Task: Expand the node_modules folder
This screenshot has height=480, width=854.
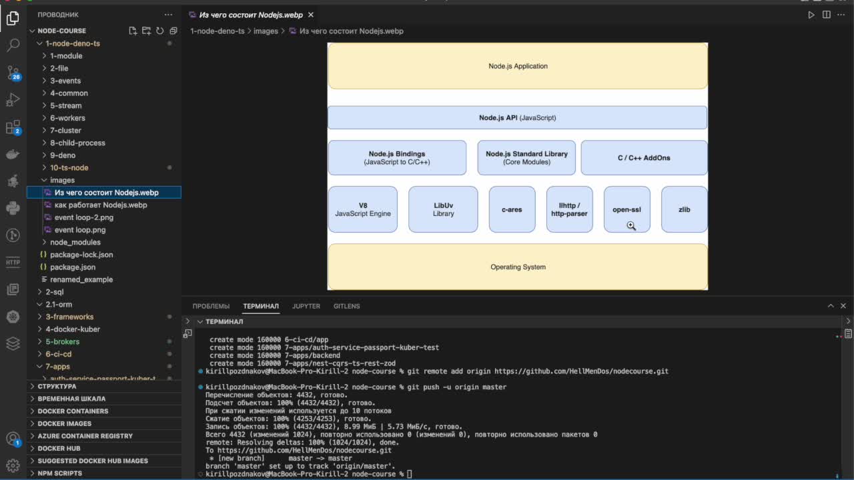Action: pos(104,242)
